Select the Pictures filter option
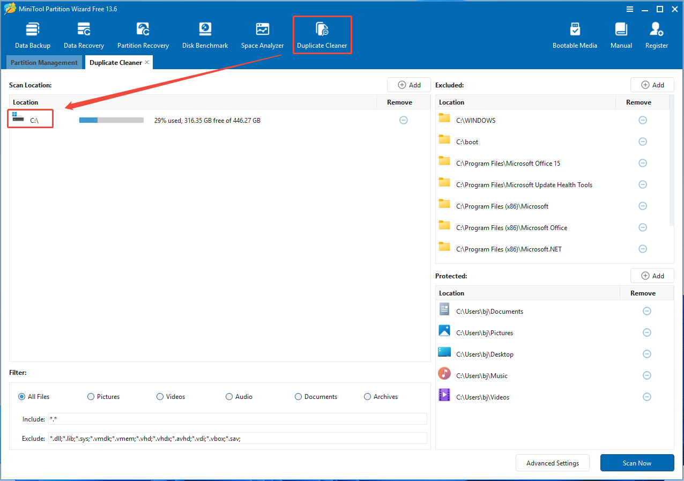 coord(91,396)
